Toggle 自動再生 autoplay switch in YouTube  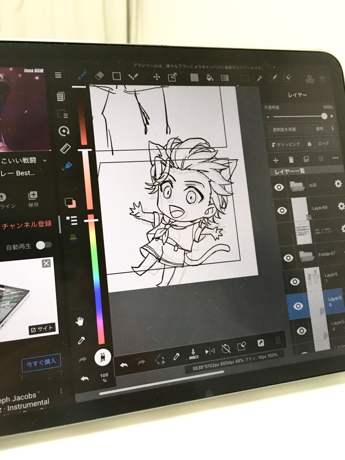pos(44,245)
